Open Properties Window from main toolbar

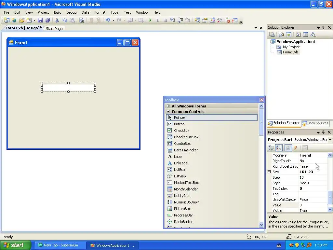(x=205, y=20)
